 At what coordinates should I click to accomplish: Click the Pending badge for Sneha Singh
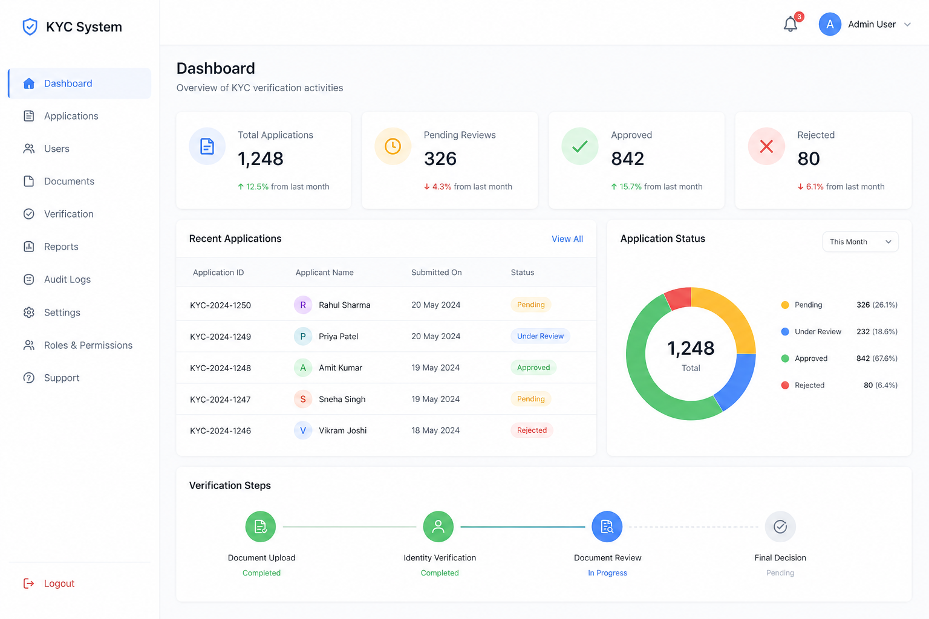531,399
